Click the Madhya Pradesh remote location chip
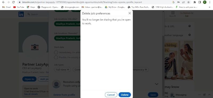213x98 pixels. pos(67,38)
